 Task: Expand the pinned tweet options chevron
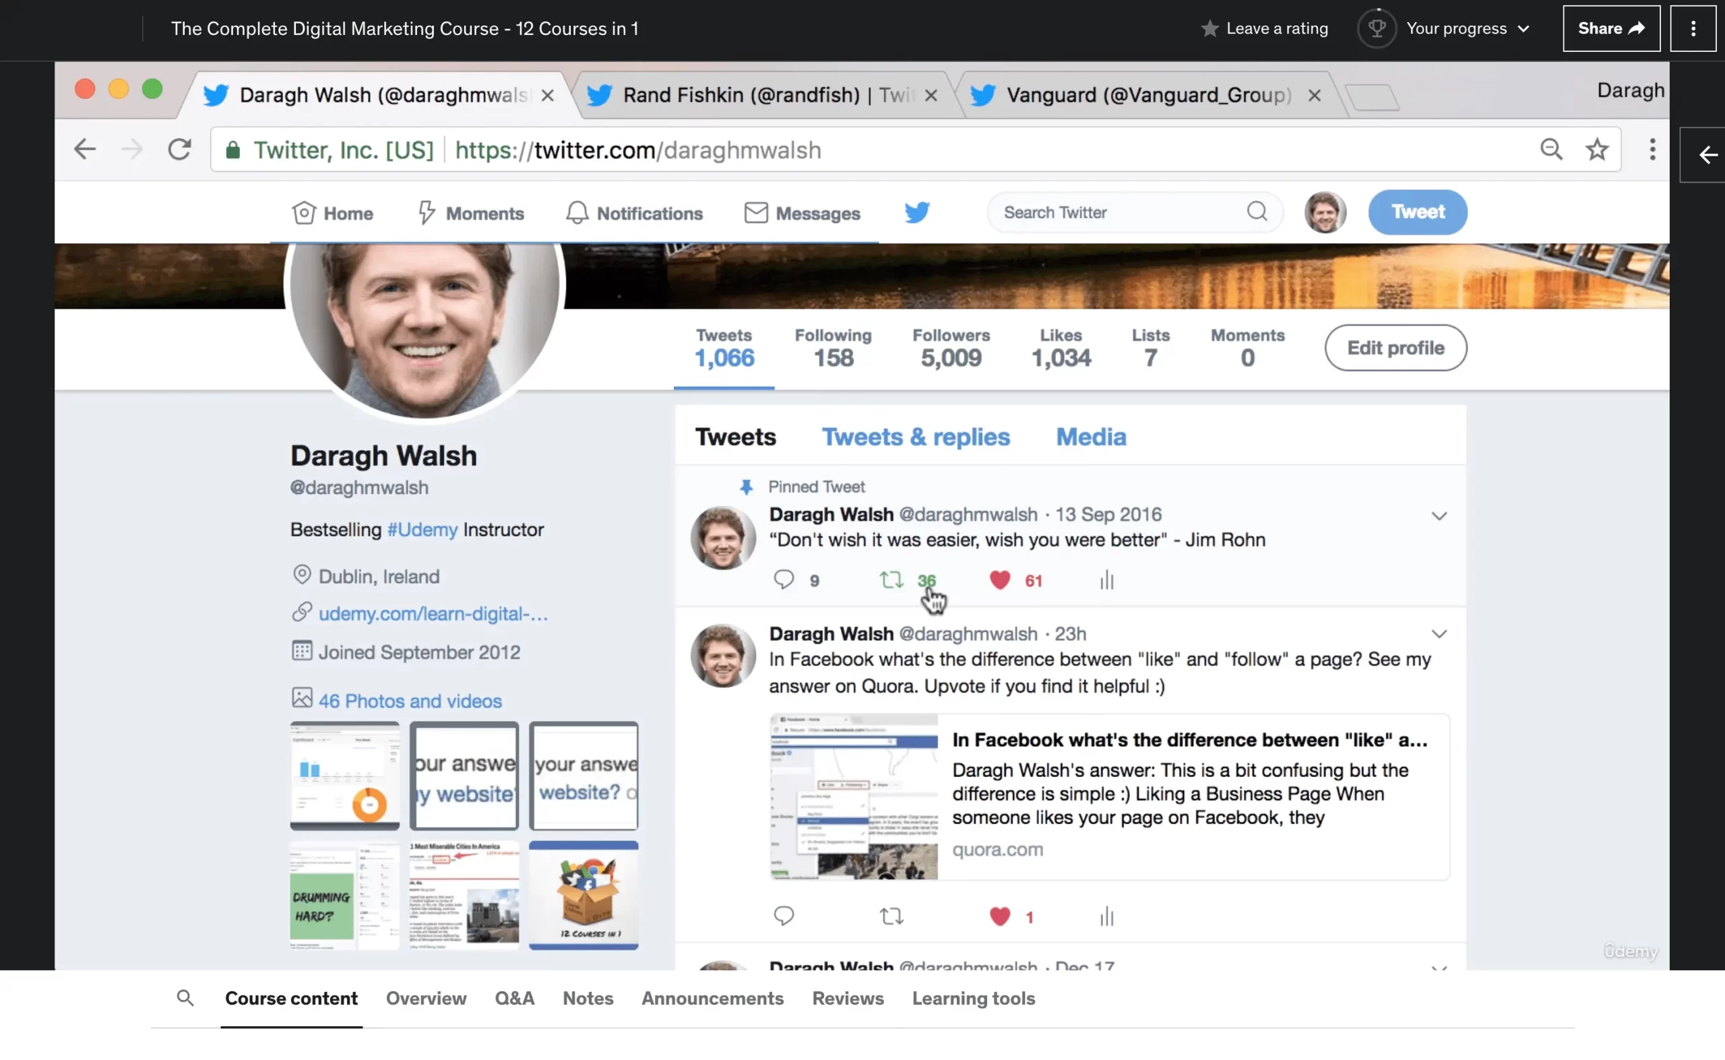(1439, 516)
